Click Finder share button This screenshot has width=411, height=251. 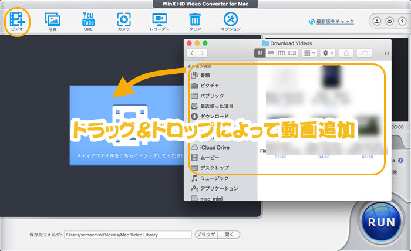pos(346,53)
